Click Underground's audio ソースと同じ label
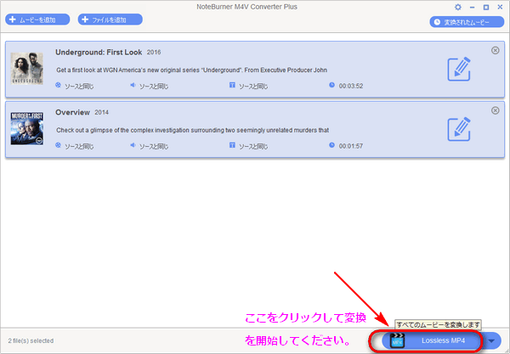Viewport: 510px width, 354px height. pyautogui.click(x=154, y=86)
